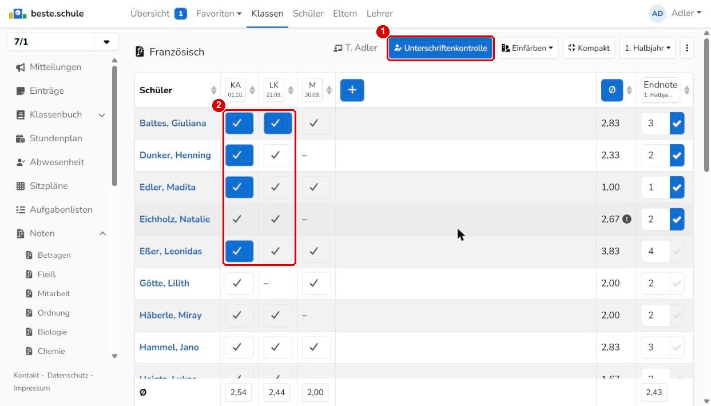Sort the average Ø column
Screen dimensions: 711x406
pyautogui.click(x=629, y=90)
